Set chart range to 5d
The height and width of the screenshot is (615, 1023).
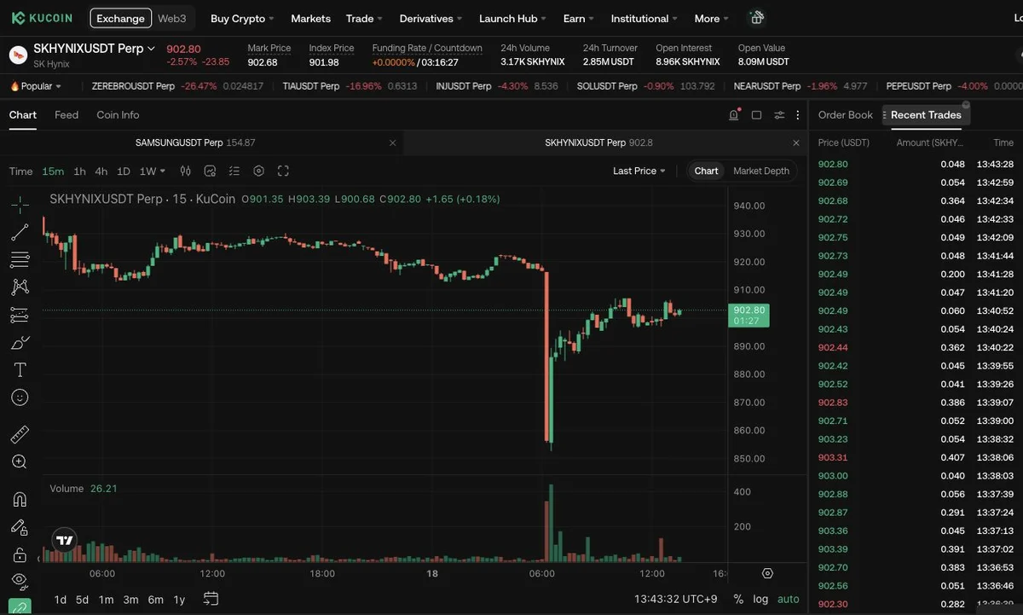(x=82, y=600)
